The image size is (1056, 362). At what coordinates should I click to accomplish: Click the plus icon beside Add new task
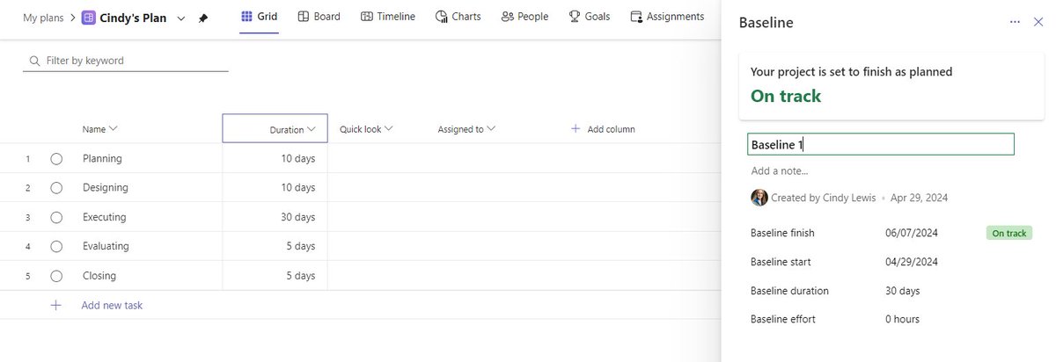[x=55, y=305]
